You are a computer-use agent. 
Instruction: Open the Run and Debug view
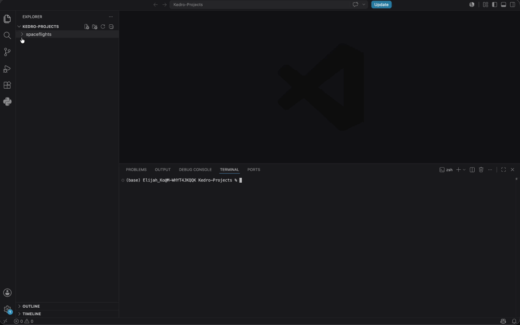pos(7,69)
